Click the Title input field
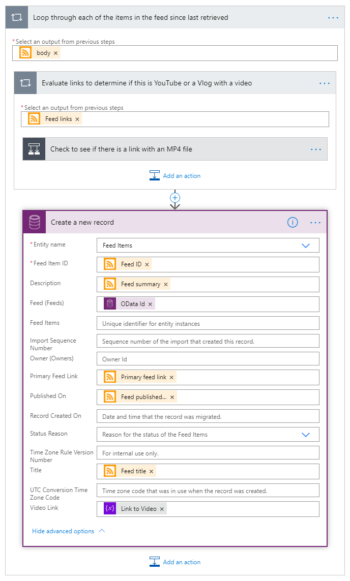Image resolution: width=350 pixels, height=581 pixels. (x=208, y=471)
